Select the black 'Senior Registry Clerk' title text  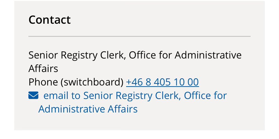tap(76, 55)
